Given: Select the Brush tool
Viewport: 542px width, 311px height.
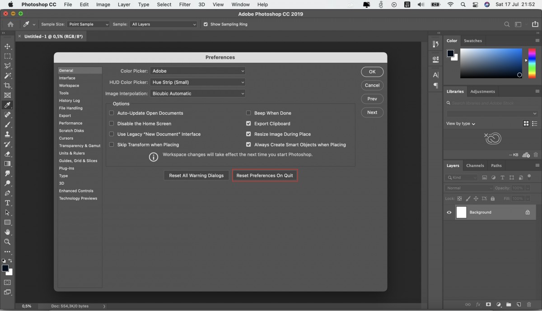Looking at the screenshot, I should click(x=7, y=125).
